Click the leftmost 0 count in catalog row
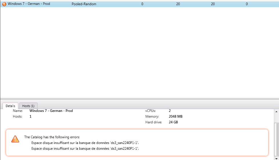 tap(142, 4)
